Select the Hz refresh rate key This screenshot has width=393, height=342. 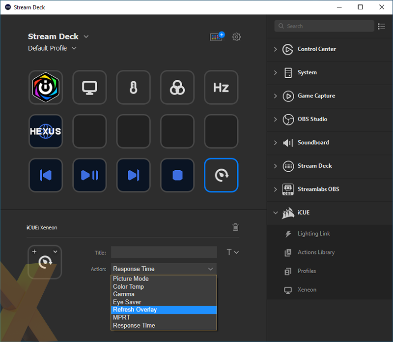(x=221, y=88)
